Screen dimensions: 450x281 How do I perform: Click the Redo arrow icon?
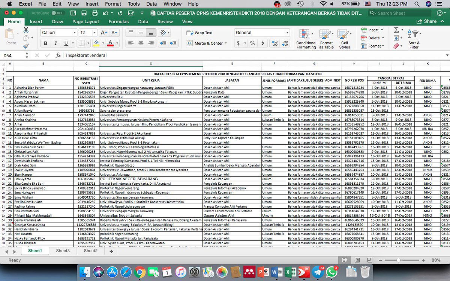[120, 13]
